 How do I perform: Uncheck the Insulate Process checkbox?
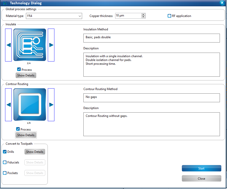pos(19,69)
